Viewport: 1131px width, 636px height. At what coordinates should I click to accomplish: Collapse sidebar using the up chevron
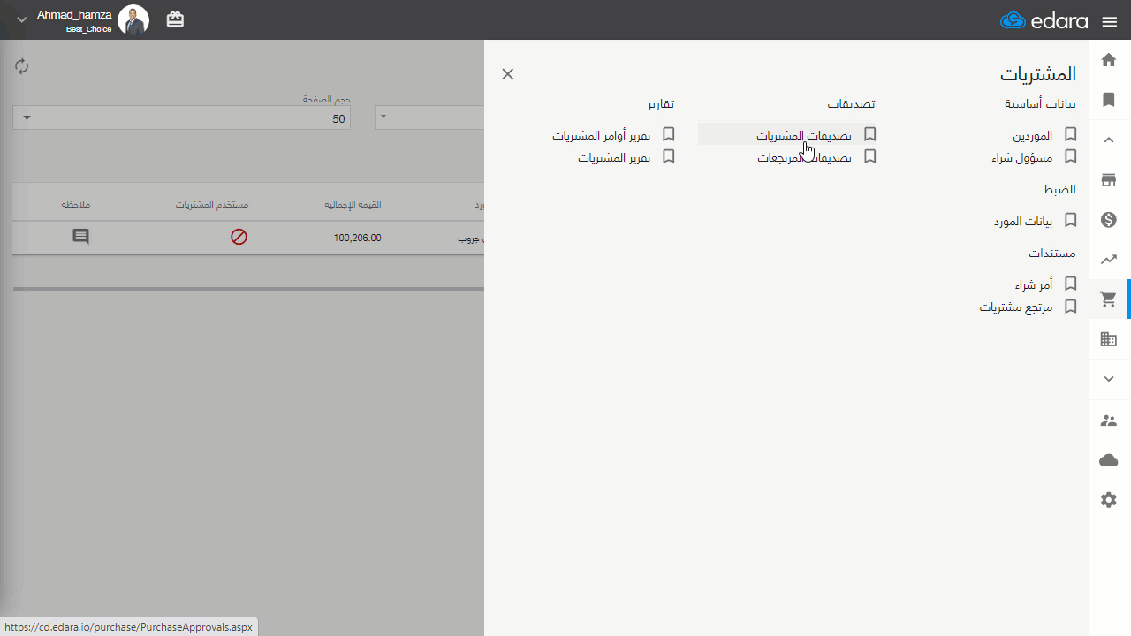(x=1109, y=140)
